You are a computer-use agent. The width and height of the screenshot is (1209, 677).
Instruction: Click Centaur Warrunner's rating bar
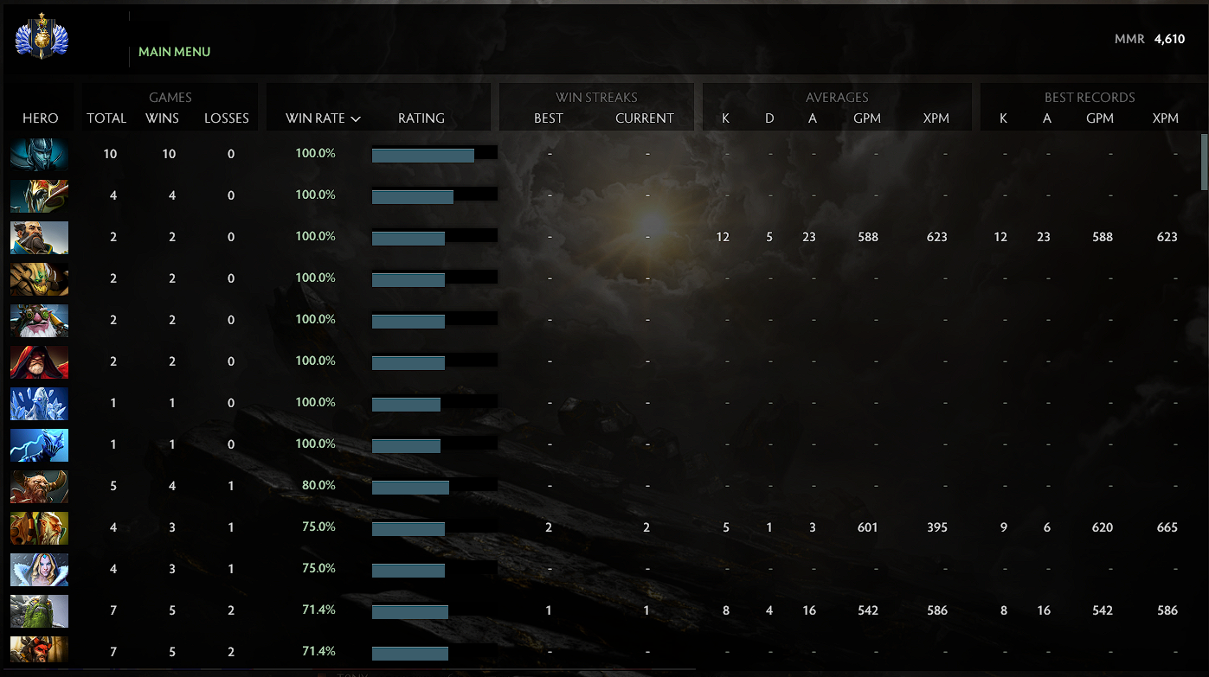click(434, 488)
